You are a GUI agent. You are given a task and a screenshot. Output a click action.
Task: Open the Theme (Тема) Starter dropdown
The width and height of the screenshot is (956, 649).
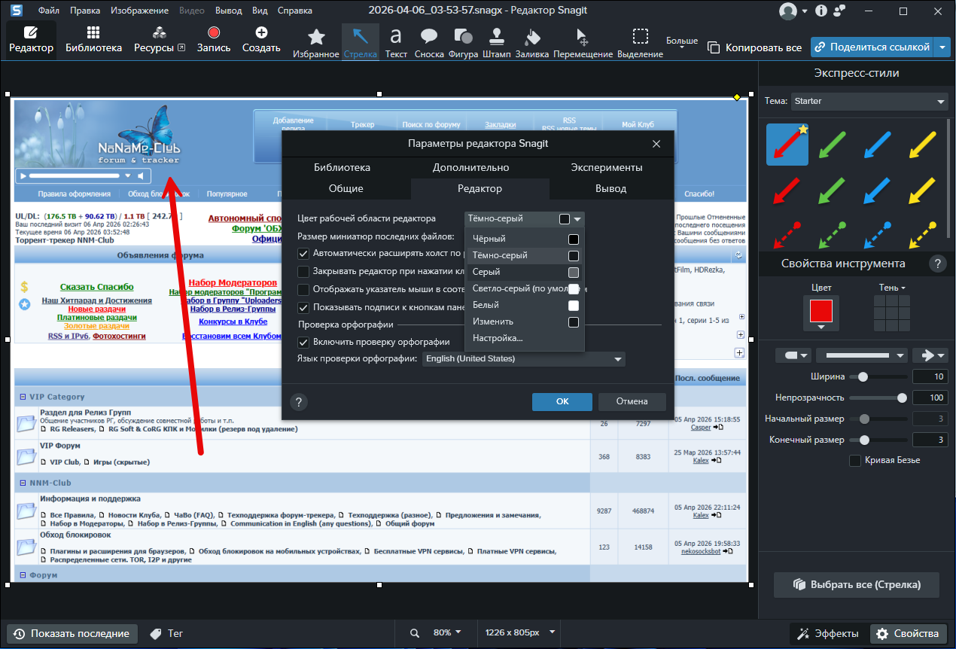click(x=871, y=101)
